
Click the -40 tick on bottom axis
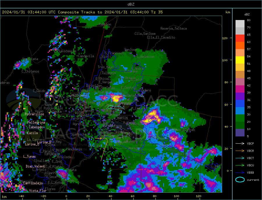click(21, 196)
